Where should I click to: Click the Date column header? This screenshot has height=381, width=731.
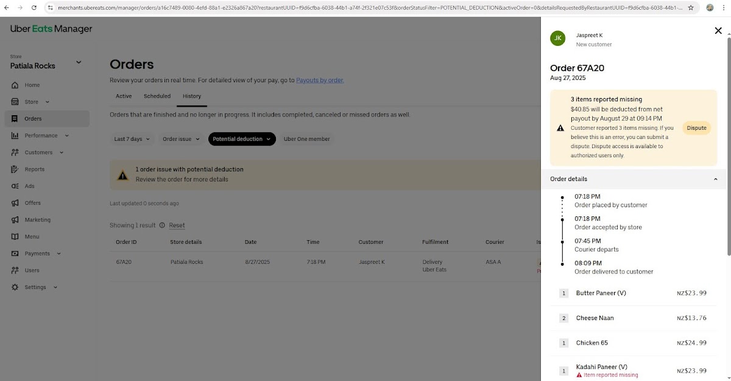(250, 242)
